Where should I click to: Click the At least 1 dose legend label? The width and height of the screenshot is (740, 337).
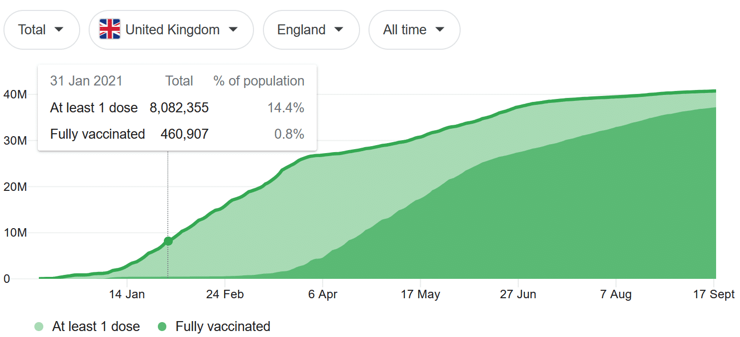[x=96, y=327]
